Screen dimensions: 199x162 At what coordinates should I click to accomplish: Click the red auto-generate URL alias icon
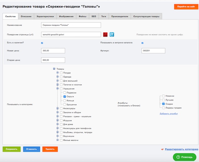(105, 34)
